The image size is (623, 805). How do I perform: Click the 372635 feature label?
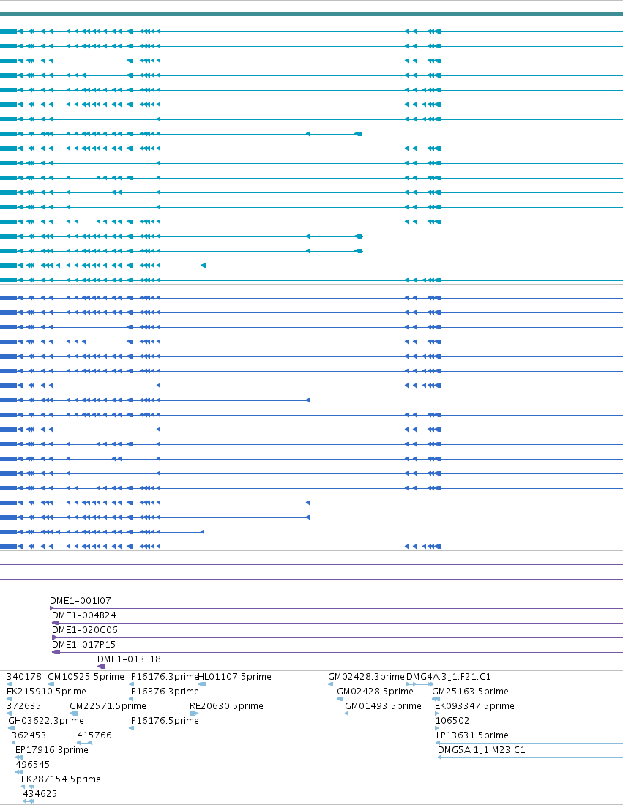[x=23, y=706]
